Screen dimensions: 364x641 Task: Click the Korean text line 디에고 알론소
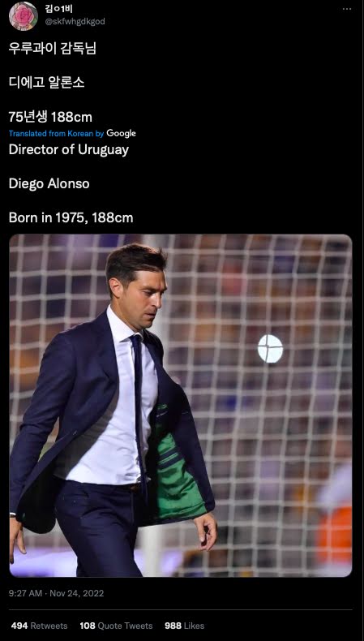[46, 83]
